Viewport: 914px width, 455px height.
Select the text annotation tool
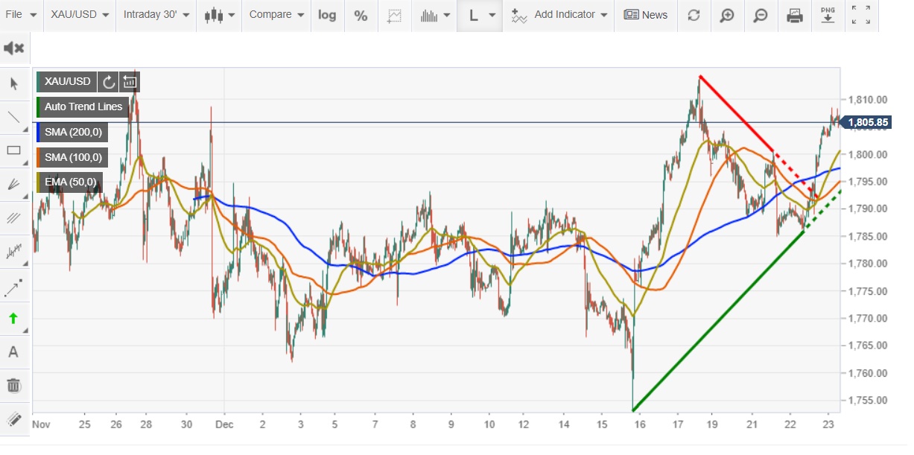click(x=13, y=352)
